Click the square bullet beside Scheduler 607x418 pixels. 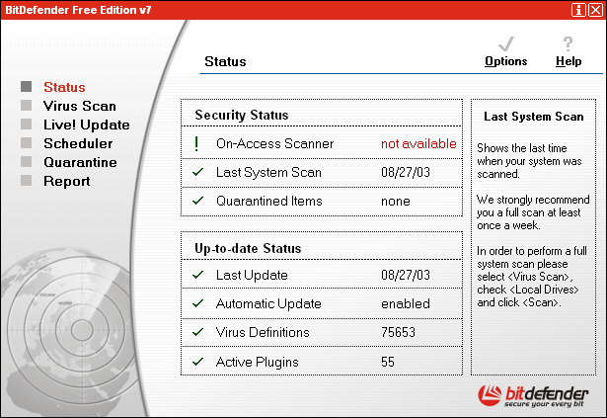click(x=27, y=142)
